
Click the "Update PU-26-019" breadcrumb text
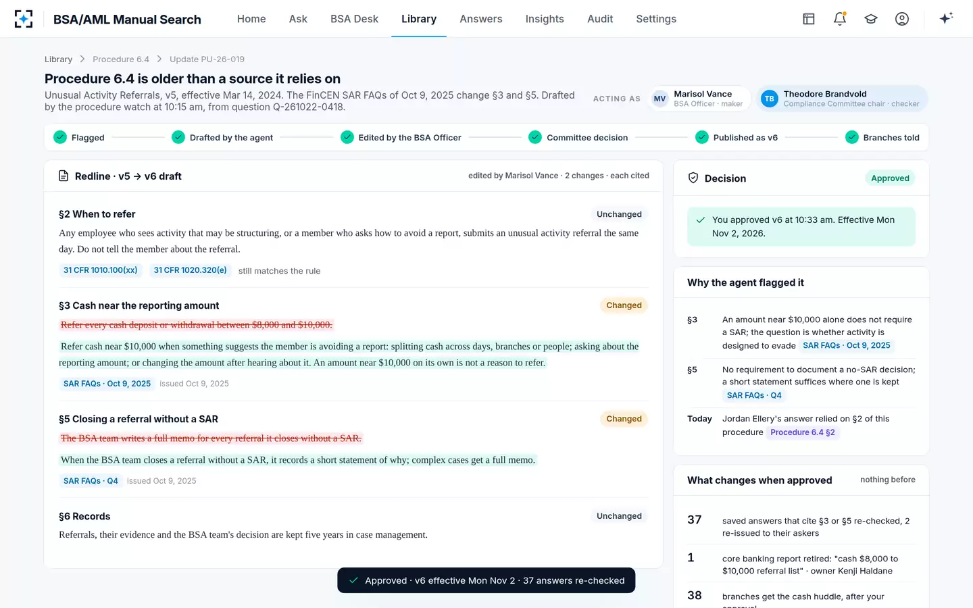207,59
